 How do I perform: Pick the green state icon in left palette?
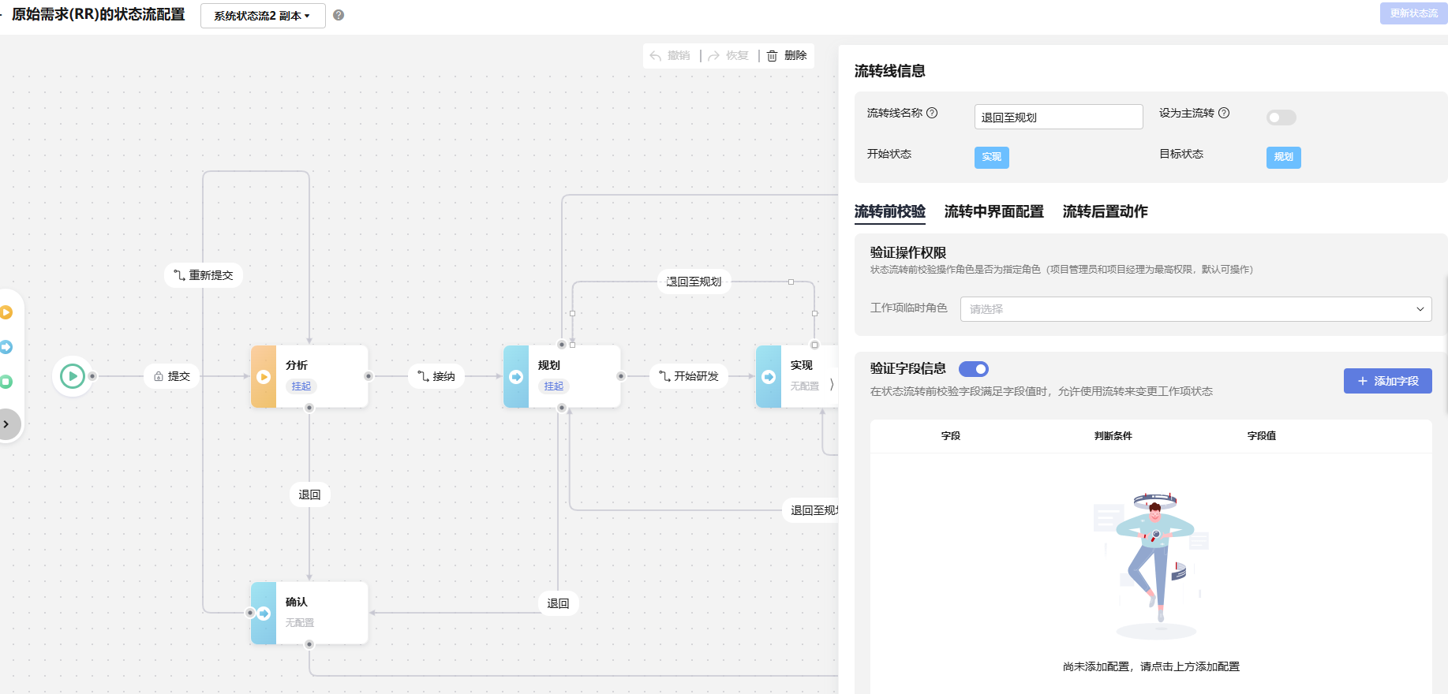tap(6, 382)
